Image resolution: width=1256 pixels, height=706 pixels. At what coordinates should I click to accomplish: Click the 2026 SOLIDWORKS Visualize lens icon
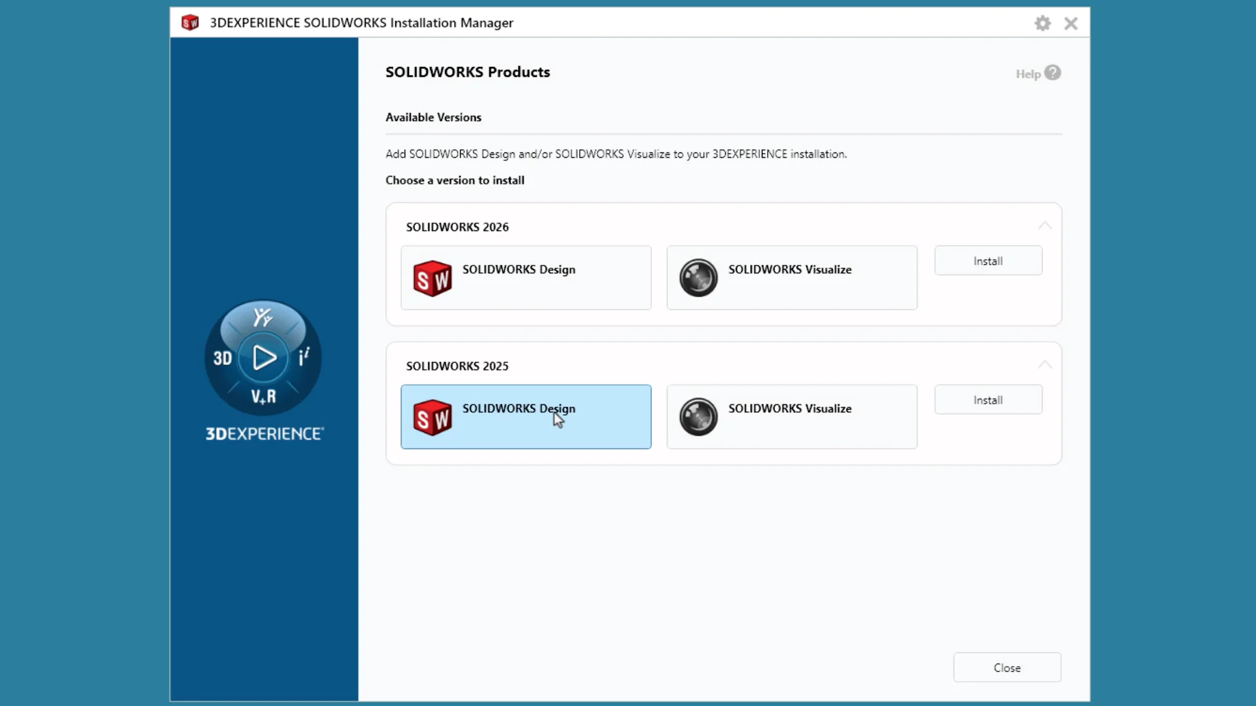[698, 278]
